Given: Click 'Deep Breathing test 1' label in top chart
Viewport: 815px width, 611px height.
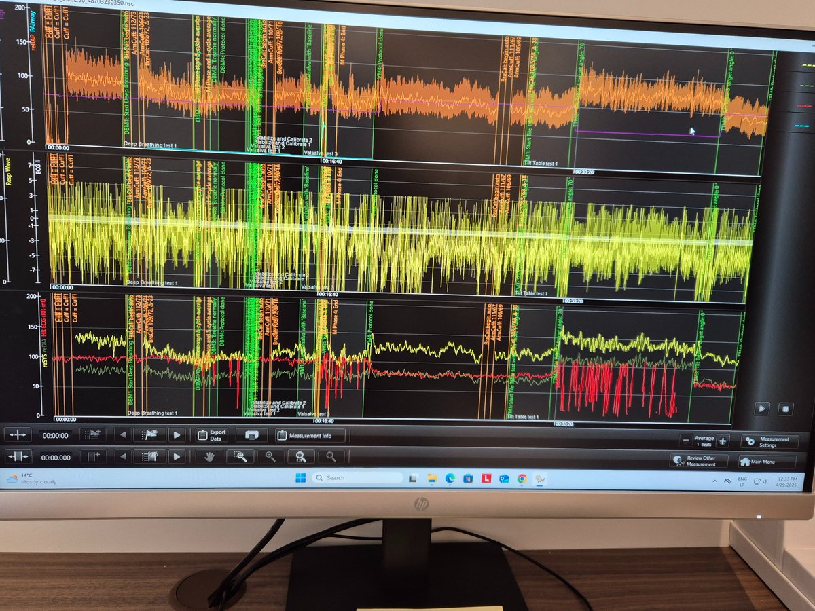Looking at the screenshot, I should 151,144.
